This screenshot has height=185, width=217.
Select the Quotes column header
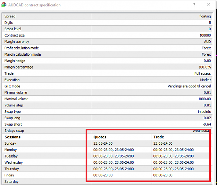(100, 137)
